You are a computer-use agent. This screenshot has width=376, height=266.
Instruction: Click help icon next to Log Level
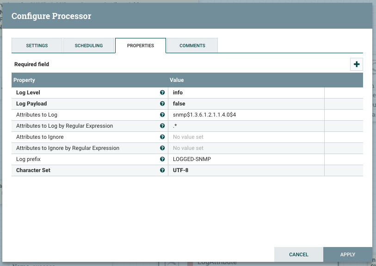(162, 93)
